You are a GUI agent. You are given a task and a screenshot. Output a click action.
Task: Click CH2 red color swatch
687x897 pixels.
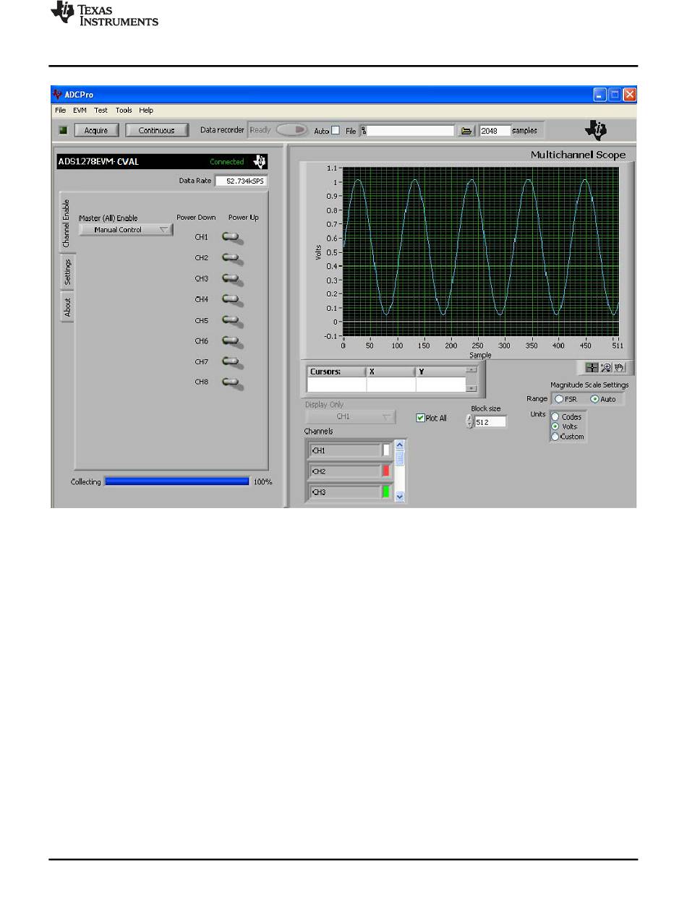click(386, 471)
